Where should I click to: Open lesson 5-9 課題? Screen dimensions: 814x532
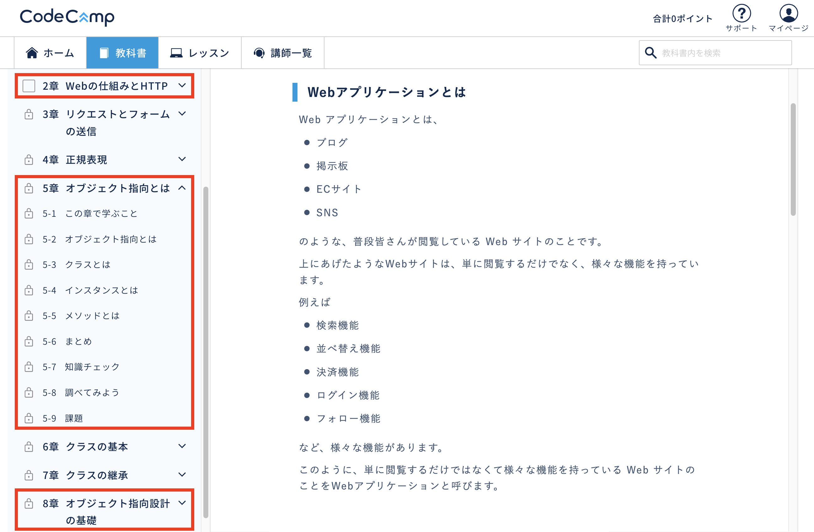click(63, 418)
